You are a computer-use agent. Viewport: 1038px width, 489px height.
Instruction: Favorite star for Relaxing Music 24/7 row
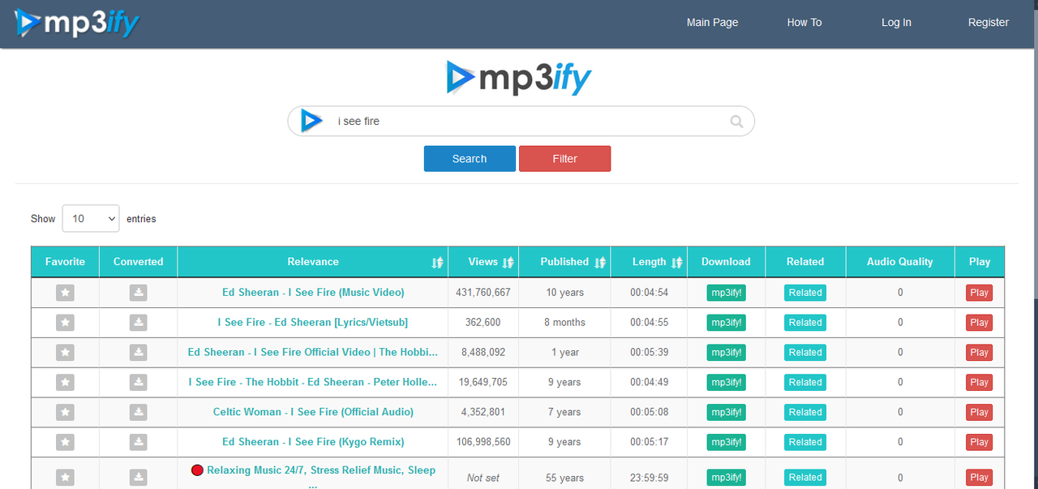point(65,478)
